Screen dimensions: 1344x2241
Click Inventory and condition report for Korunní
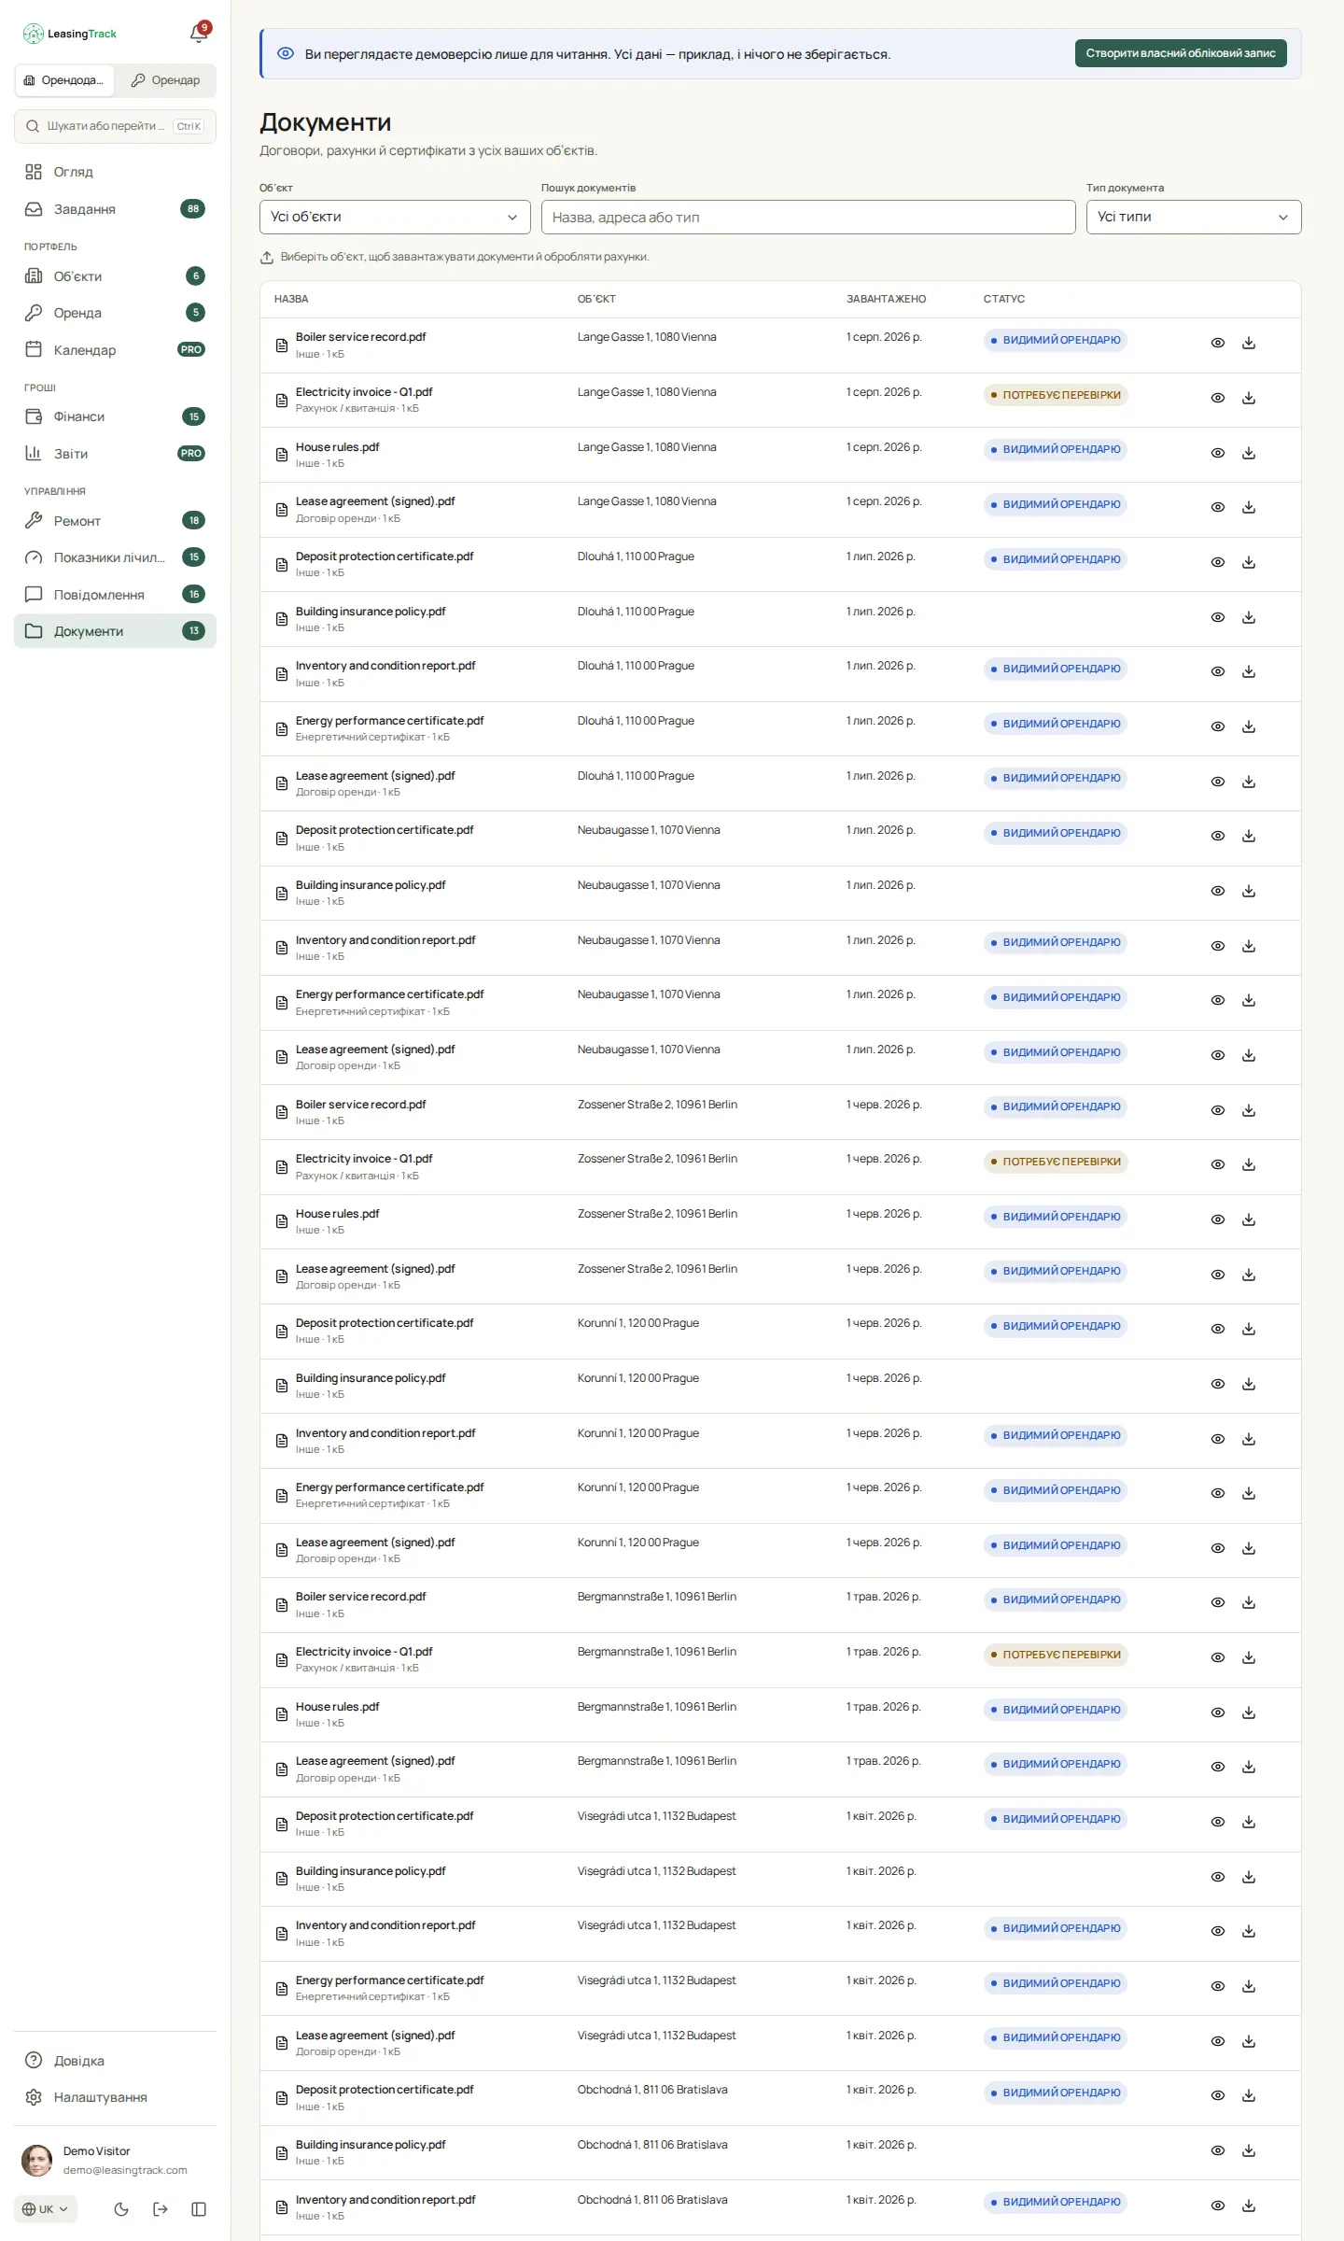pyautogui.click(x=385, y=1433)
